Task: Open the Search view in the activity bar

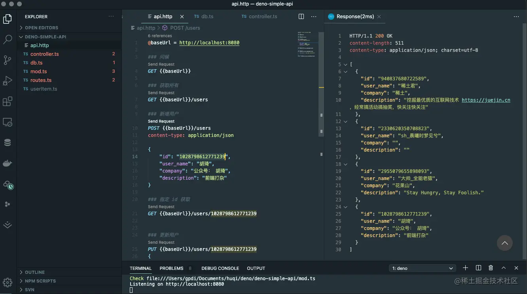Action: [x=7, y=40]
